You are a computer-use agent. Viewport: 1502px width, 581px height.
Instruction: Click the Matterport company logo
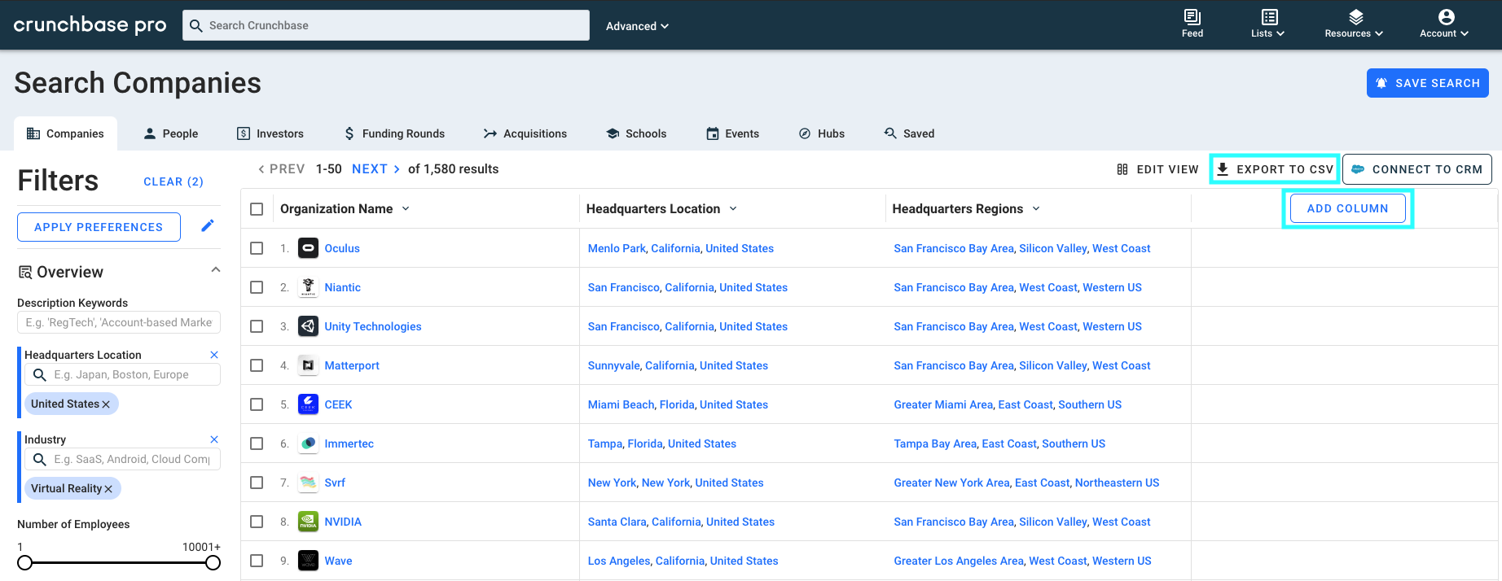[308, 365]
